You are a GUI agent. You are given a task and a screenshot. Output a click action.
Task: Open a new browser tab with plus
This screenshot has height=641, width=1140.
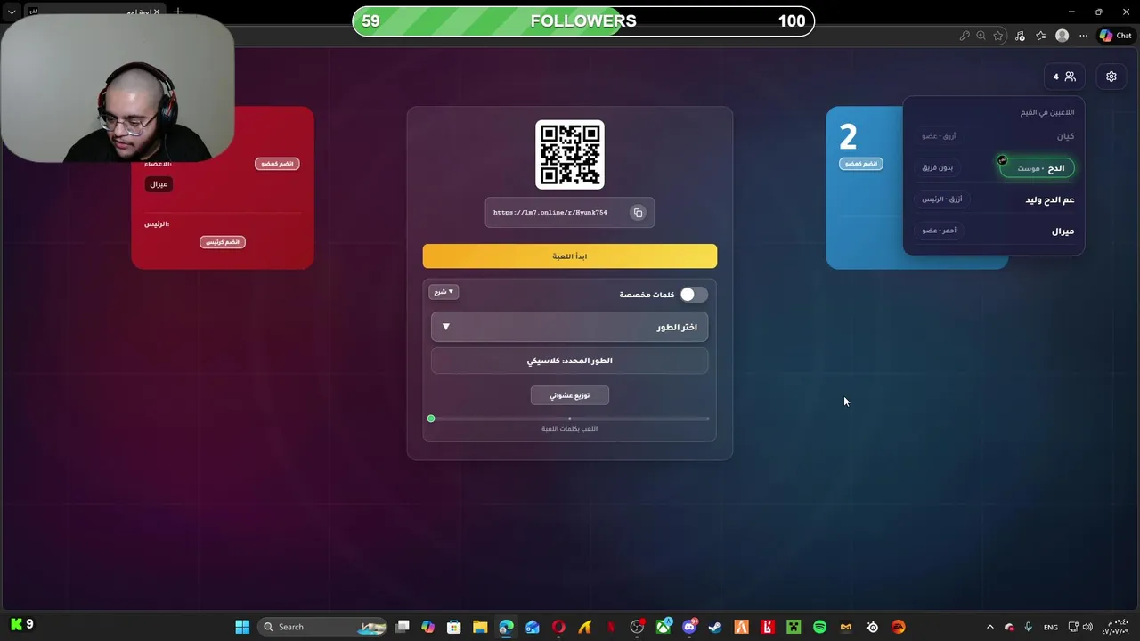coord(178,12)
